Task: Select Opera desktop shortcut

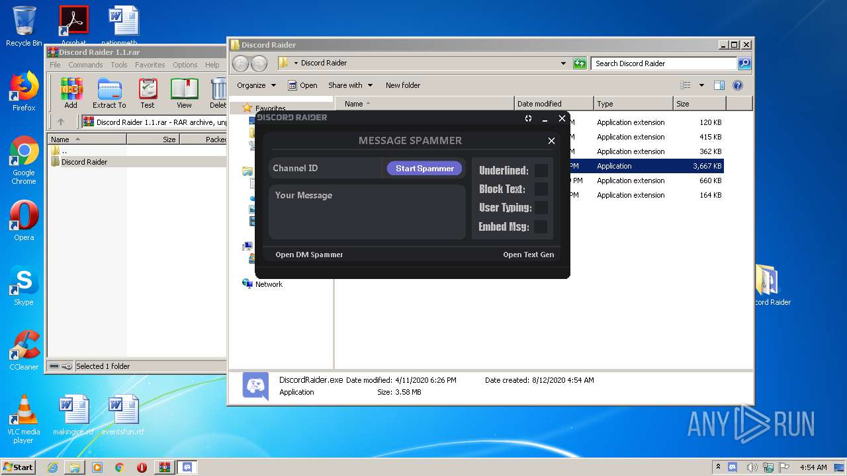Action: pyautogui.click(x=24, y=221)
